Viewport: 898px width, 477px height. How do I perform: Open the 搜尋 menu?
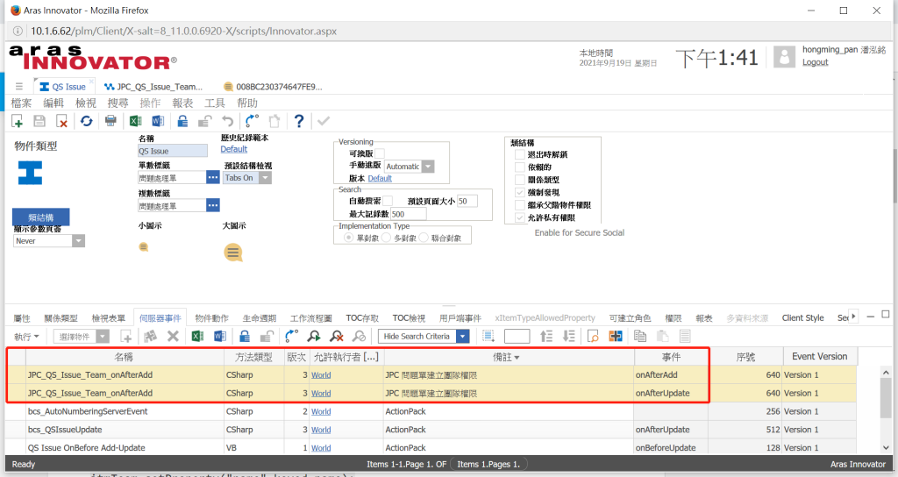(x=118, y=103)
